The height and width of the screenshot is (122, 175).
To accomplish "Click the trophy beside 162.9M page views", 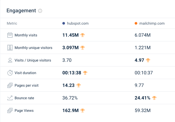I will (x=83, y=110).
